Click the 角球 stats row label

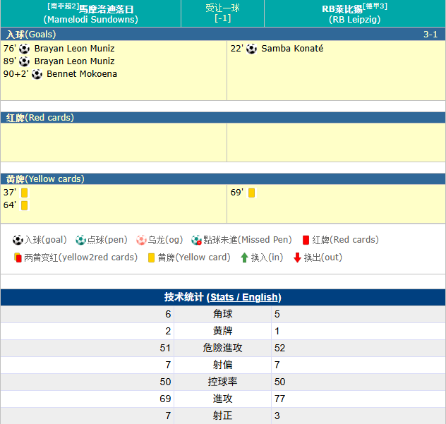pos(223,314)
